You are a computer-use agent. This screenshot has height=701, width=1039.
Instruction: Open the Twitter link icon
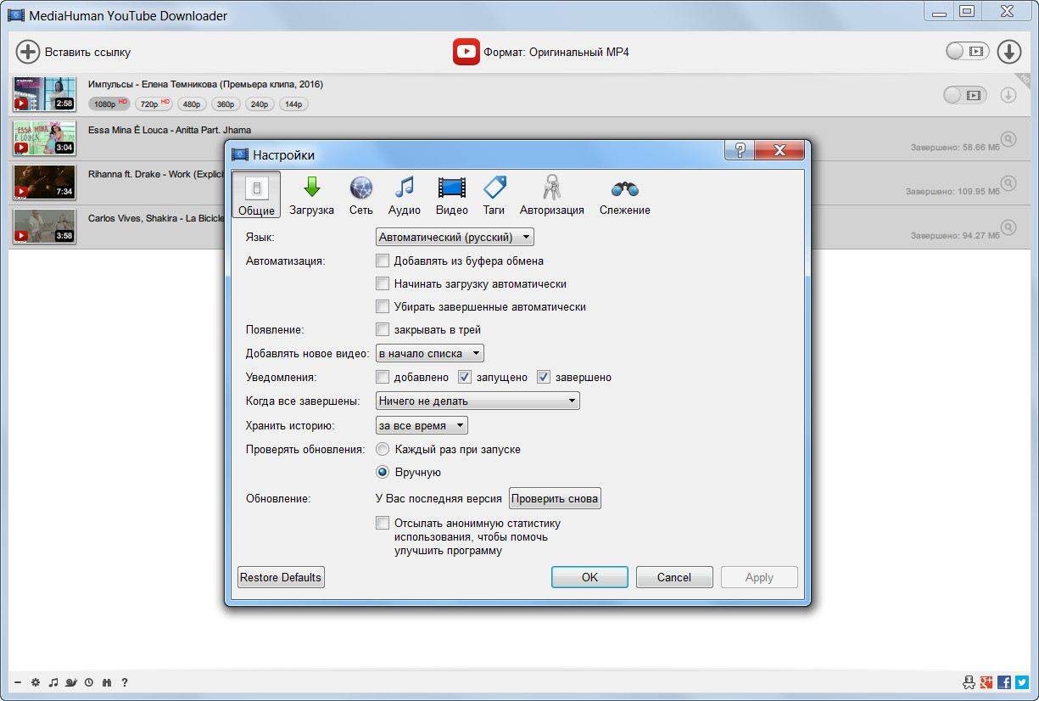[1022, 682]
